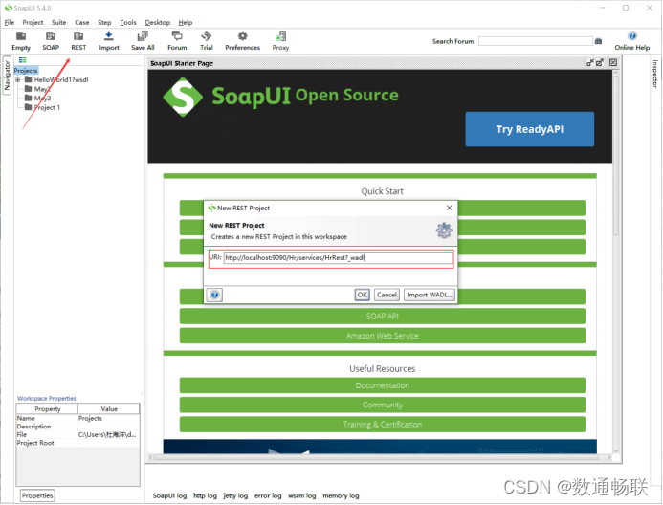Open the File menu
Image resolution: width=663 pixels, height=505 pixels.
[10, 22]
